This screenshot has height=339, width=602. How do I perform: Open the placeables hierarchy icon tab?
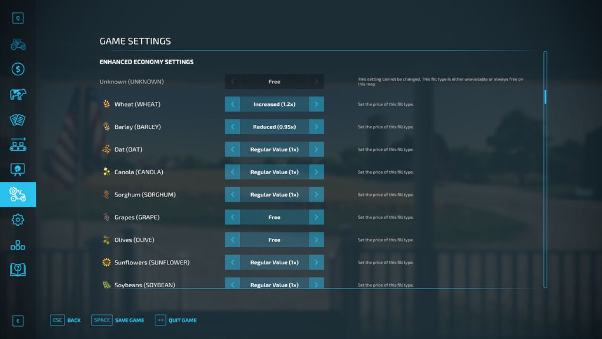18,245
